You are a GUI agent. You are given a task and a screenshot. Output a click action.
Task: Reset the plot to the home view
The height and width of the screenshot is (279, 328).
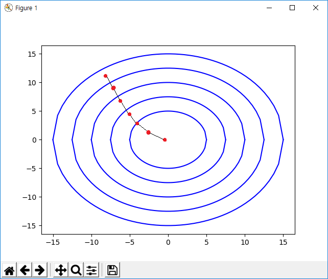[x=9, y=270]
